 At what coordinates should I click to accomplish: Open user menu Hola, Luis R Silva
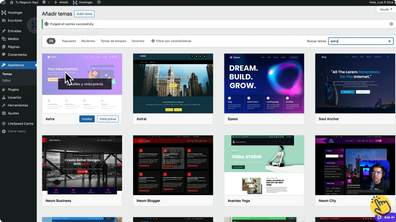tap(382, 2)
